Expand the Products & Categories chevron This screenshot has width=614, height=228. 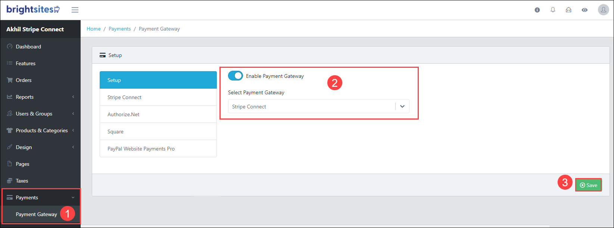(x=73, y=130)
